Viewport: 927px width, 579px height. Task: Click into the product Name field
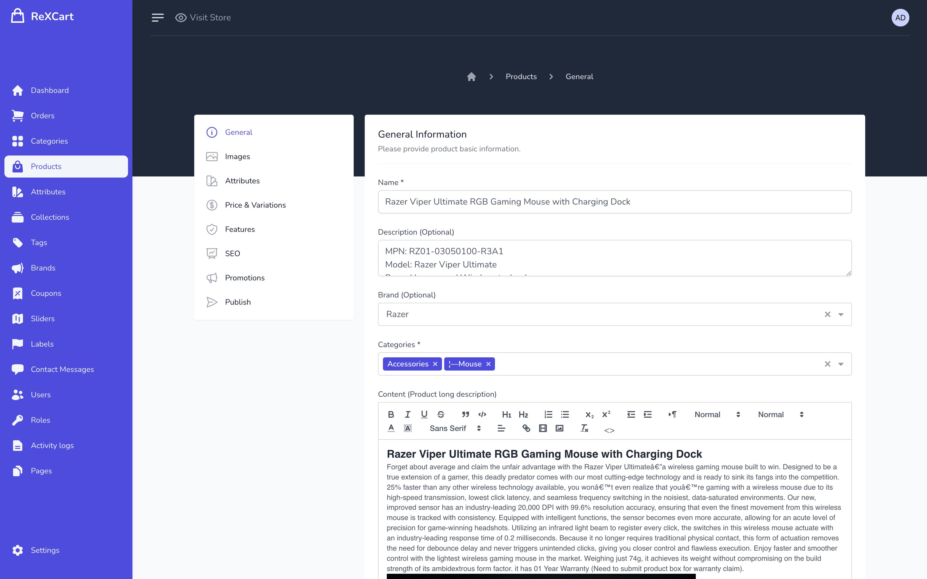pyautogui.click(x=614, y=202)
